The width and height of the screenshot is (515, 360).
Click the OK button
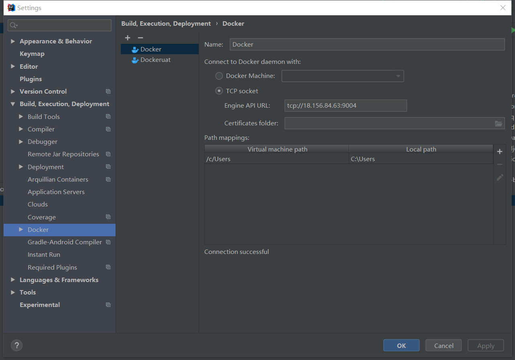coord(401,346)
